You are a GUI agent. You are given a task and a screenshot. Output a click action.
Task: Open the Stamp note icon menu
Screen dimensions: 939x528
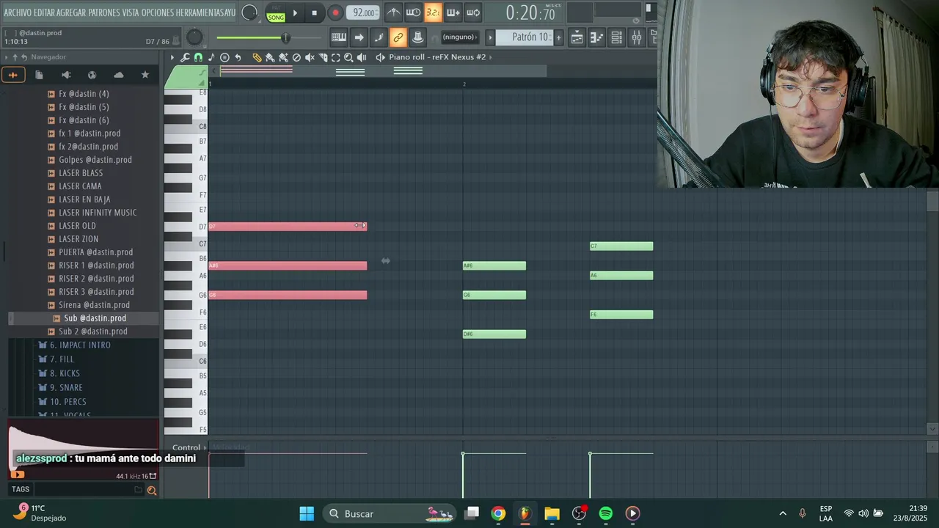pyautogui.click(x=211, y=57)
